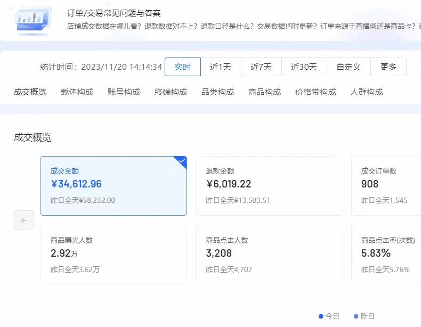Screen dimensions: 421x327
Task: Click the 昨日全天5.76% text
Action: tap(385, 269)
